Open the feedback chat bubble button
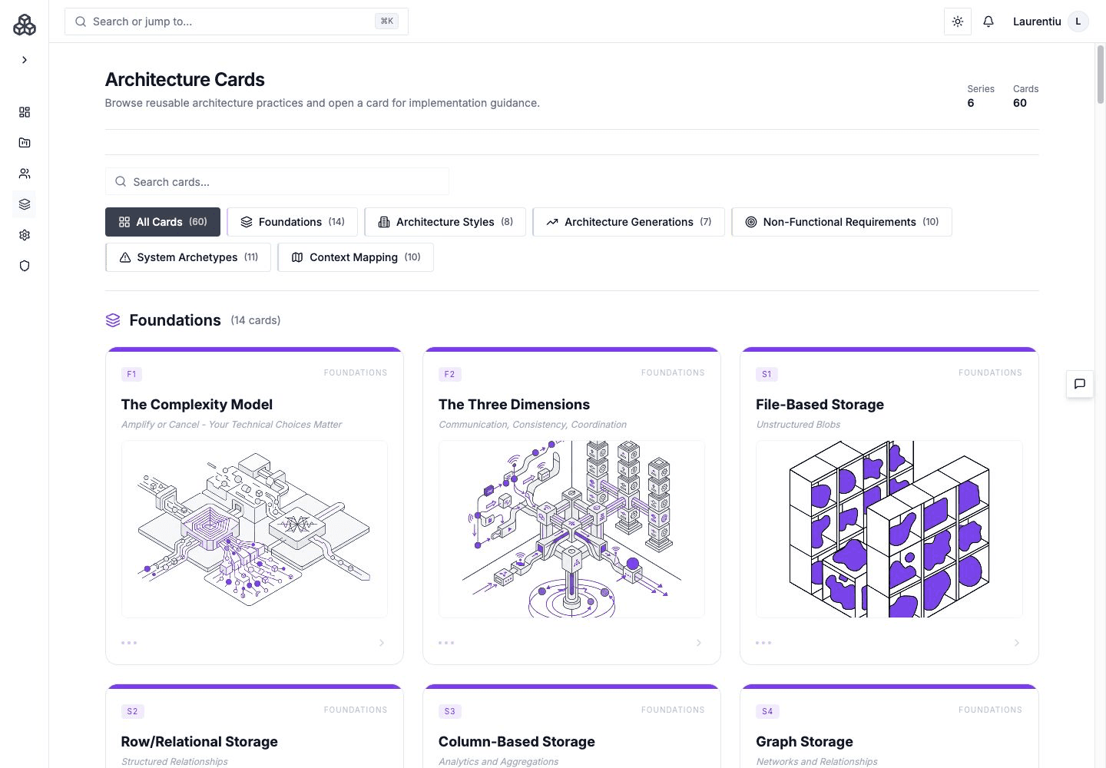The height and width of the screenshot is (768, 1106). (x=1080, y=384)
